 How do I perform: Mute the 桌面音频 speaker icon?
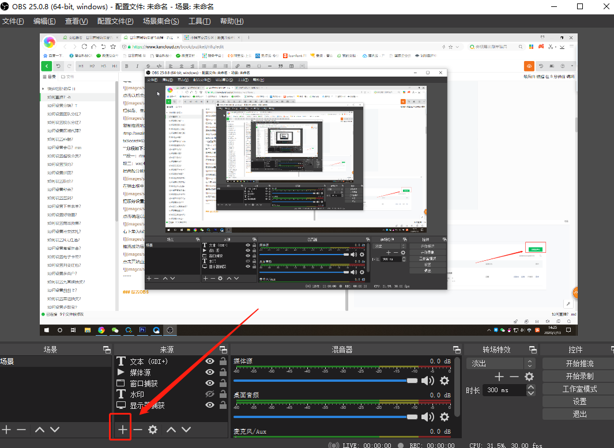[428, 417]
